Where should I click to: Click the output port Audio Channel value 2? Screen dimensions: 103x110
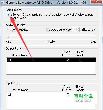coord(68,60)
